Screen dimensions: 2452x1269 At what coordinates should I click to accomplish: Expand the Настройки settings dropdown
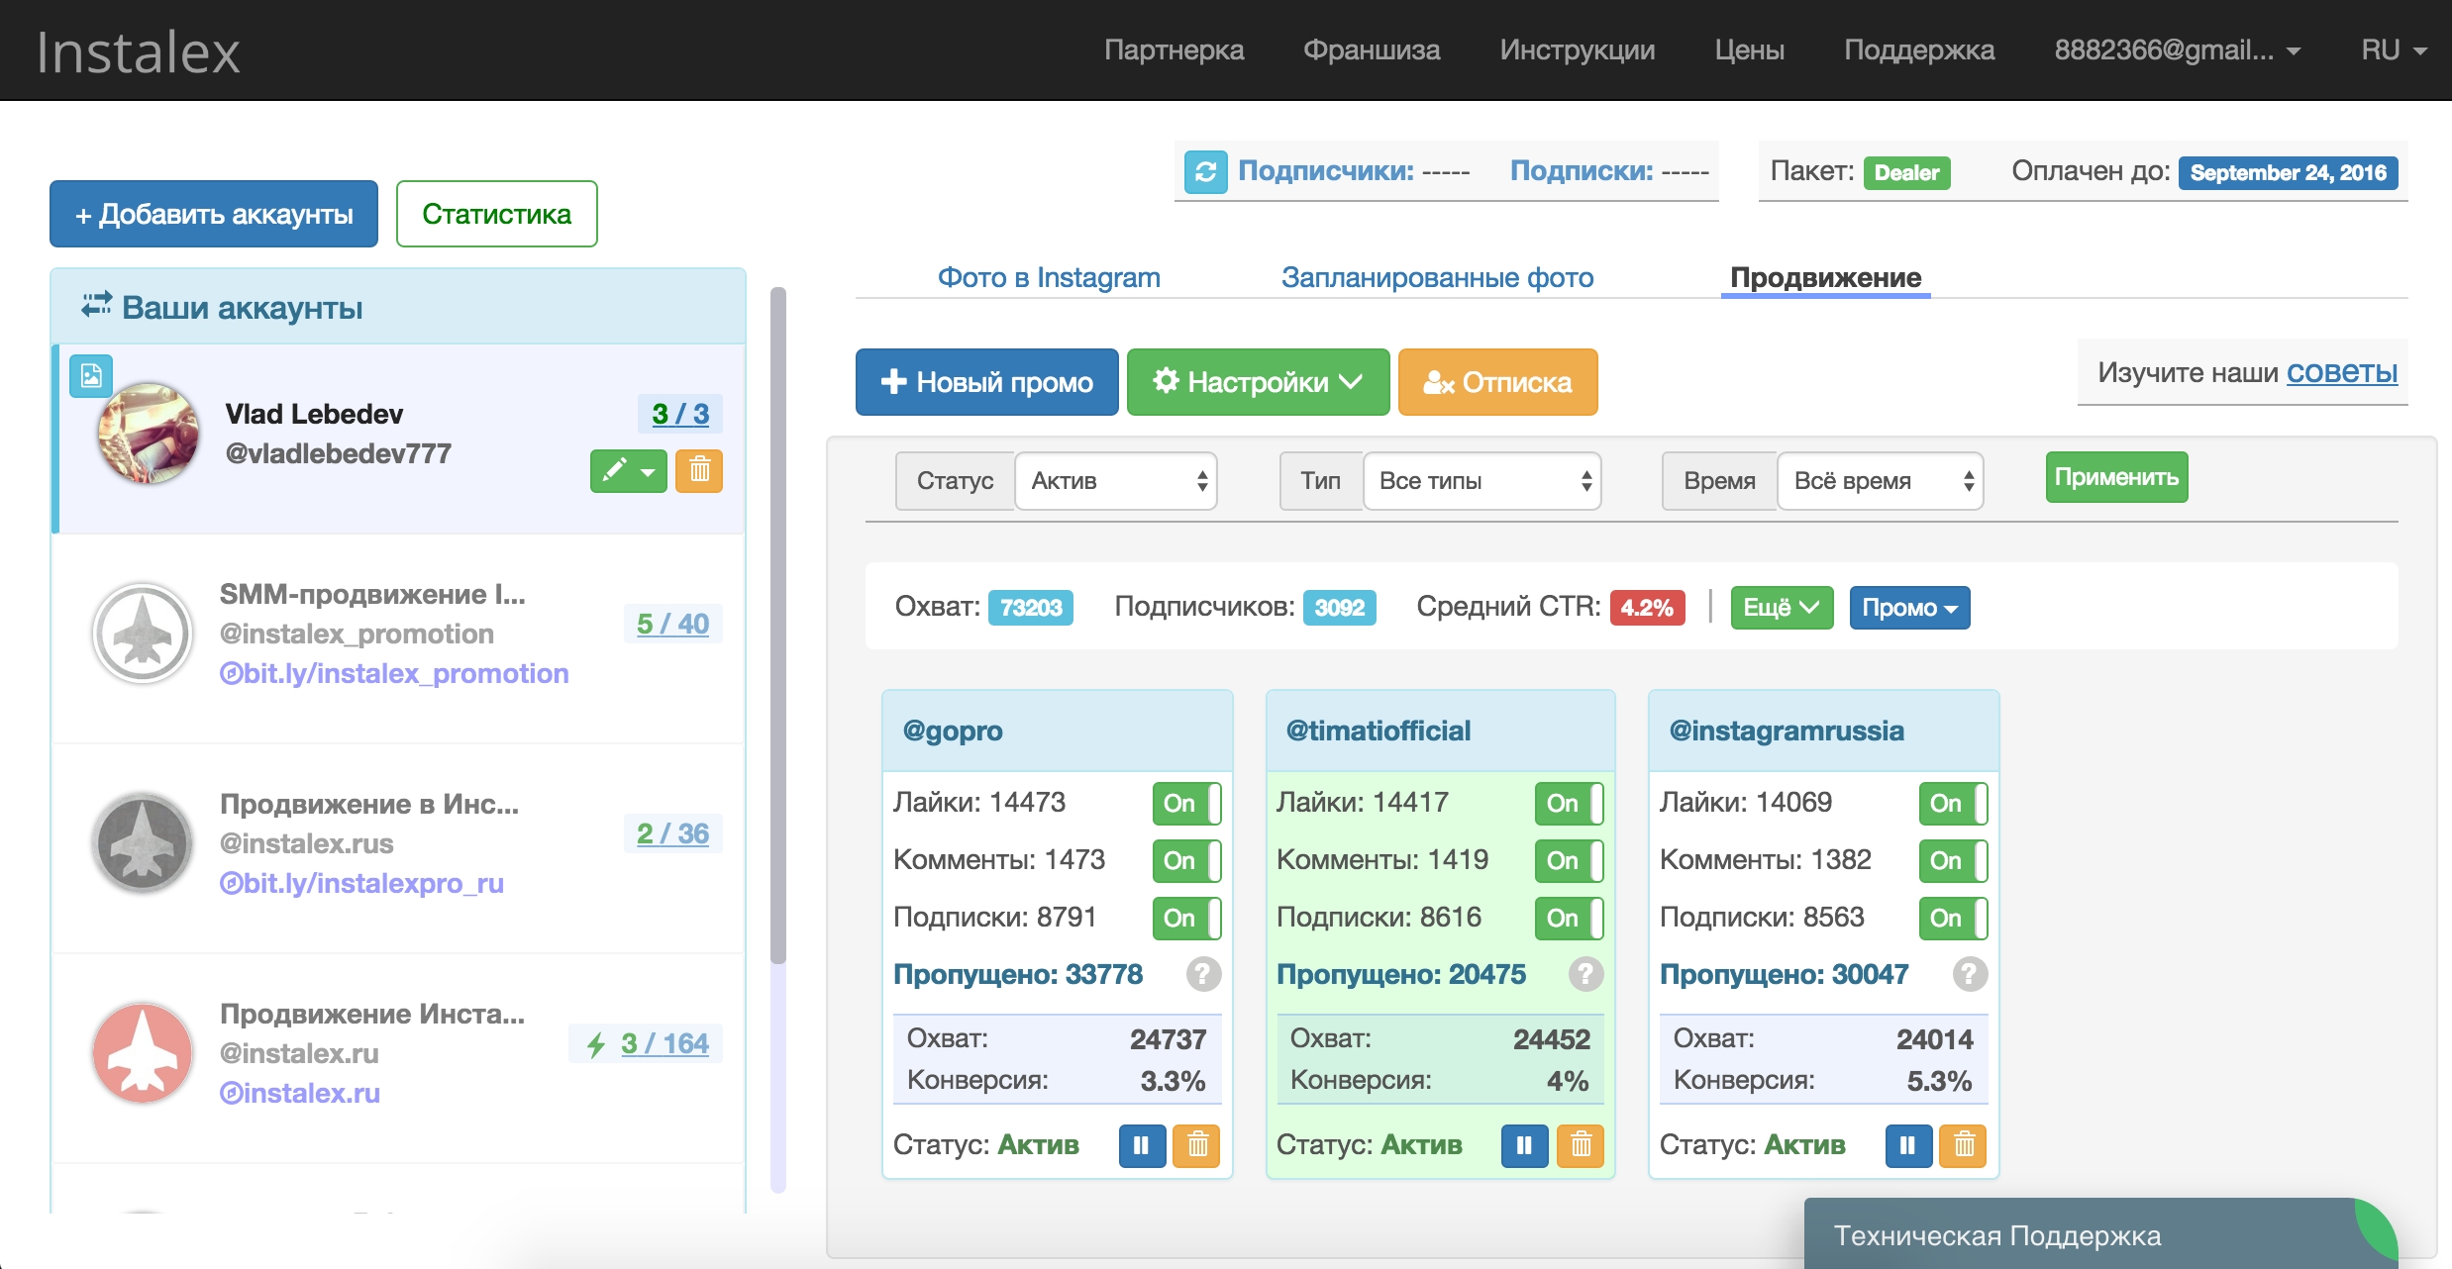coord(1258,382)
